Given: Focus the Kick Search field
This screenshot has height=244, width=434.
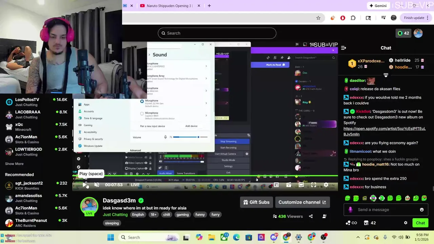Looking at the screenshot, I should point(217,33).
